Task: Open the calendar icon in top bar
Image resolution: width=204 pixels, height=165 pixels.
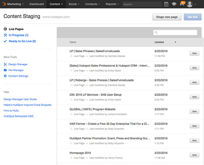Action: pos(166,4)
